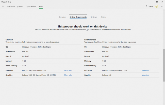Click the vertical scrollbar thumb
The height and width of the screenshot is (105, 165).
coord(164,65)
